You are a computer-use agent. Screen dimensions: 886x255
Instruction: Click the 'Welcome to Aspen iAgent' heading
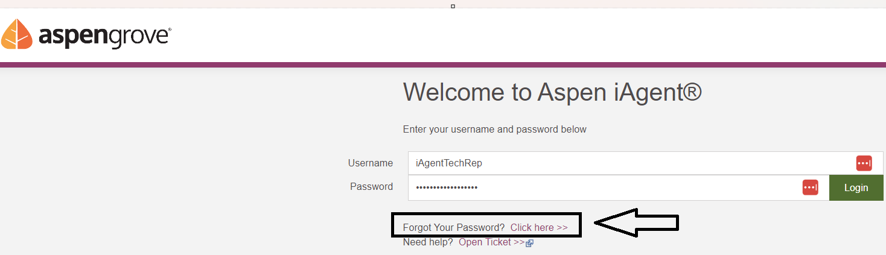point(552,92)
